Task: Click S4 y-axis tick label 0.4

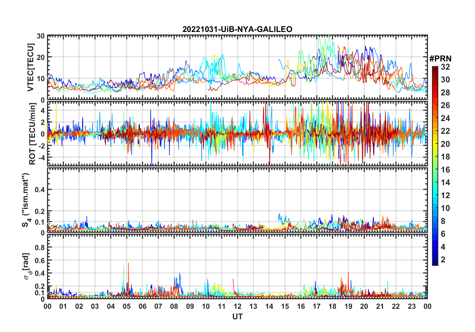Action: coord(40,190)
